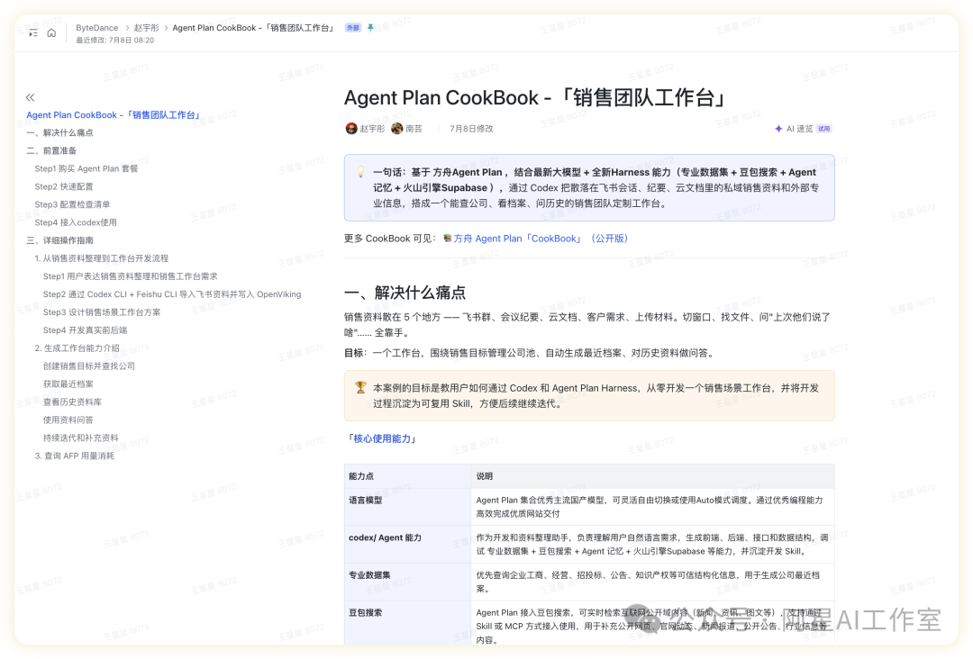973x659 pixels.
Task: Open outline Step3 设计销售场景工作台方案
Action: point(102,312)
